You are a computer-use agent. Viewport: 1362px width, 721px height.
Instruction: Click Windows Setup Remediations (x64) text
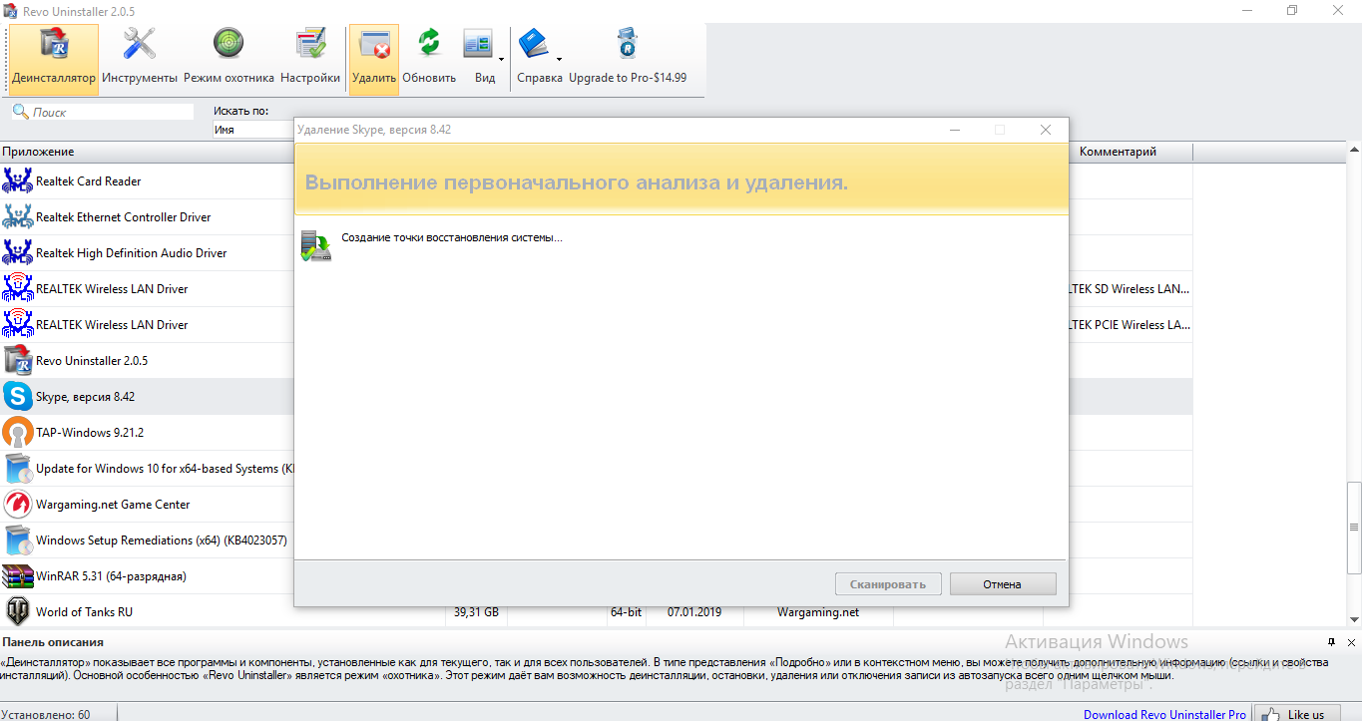coord(162,541)
